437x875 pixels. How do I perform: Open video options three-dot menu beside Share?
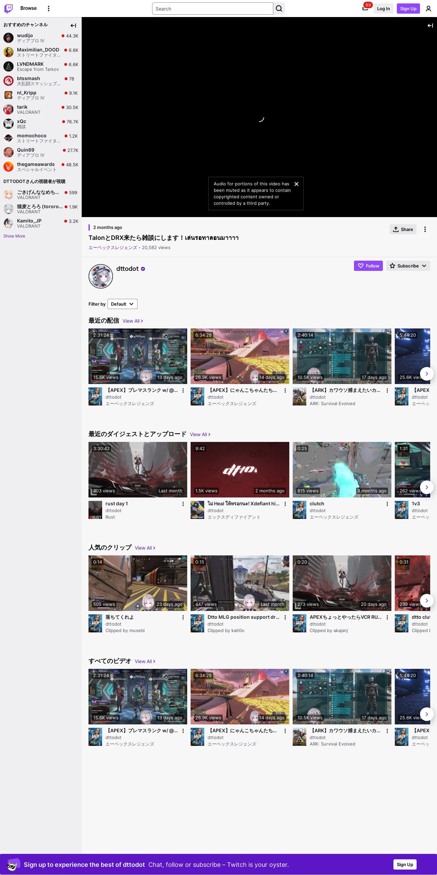(425, 229)
